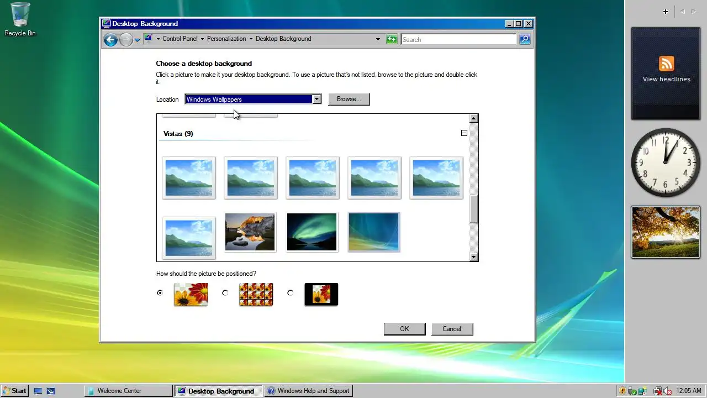This screenshot has width=707, height=398.
Task: Open the recent pages dropdown arrow
Action: click(x=137, y=40)
